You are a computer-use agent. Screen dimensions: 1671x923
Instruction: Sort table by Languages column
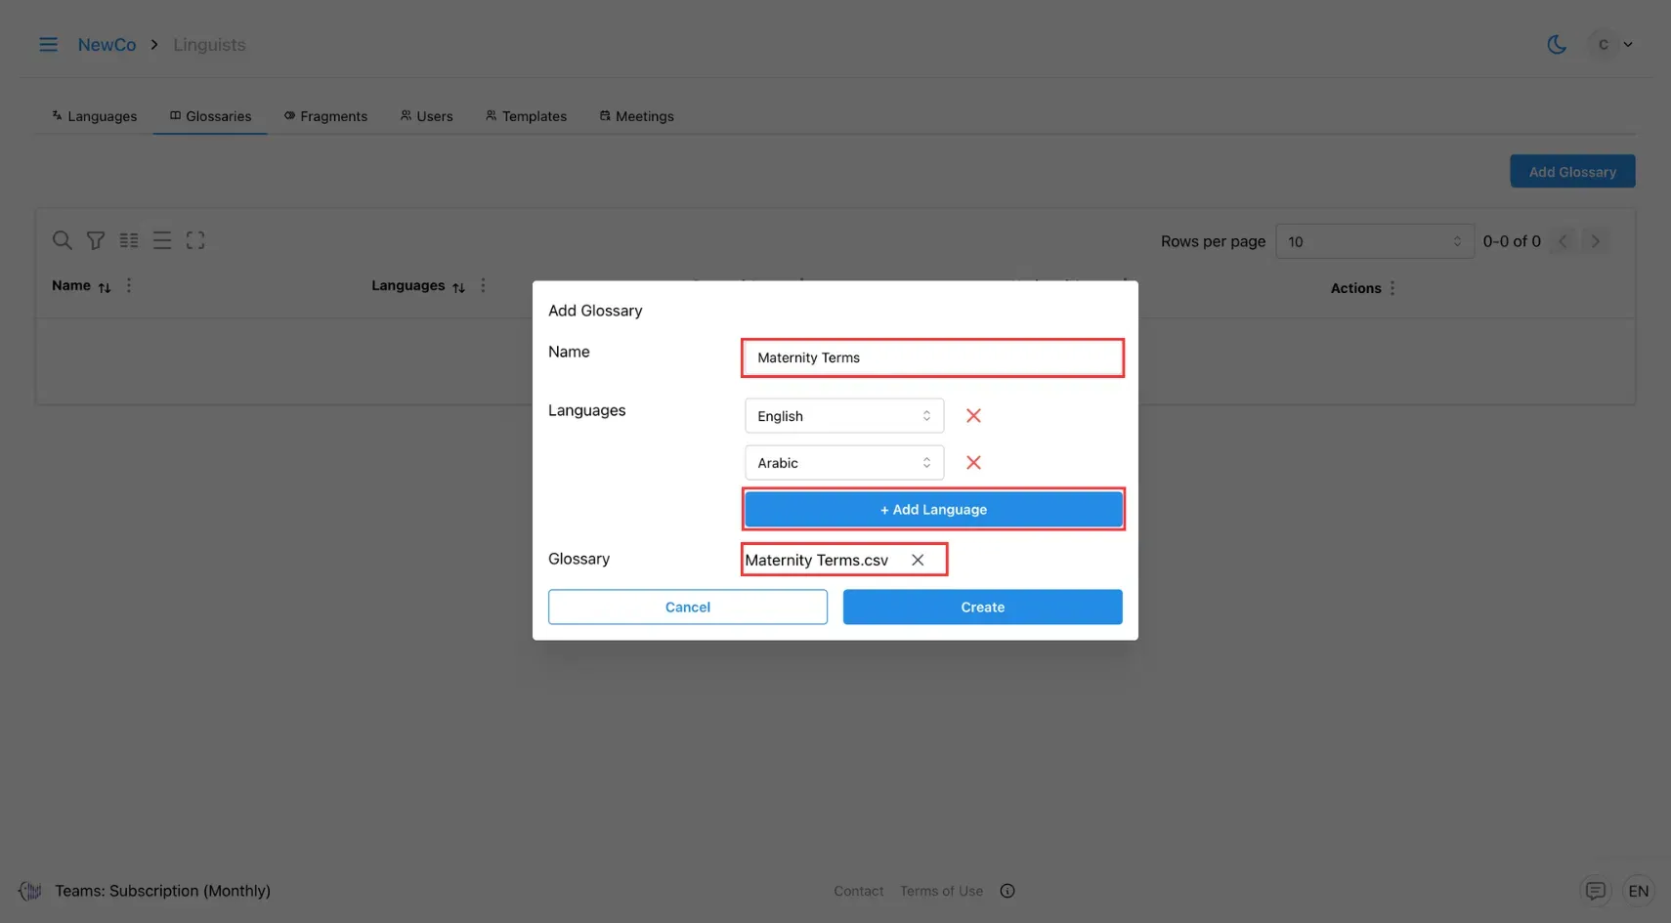tap(458, 287)
